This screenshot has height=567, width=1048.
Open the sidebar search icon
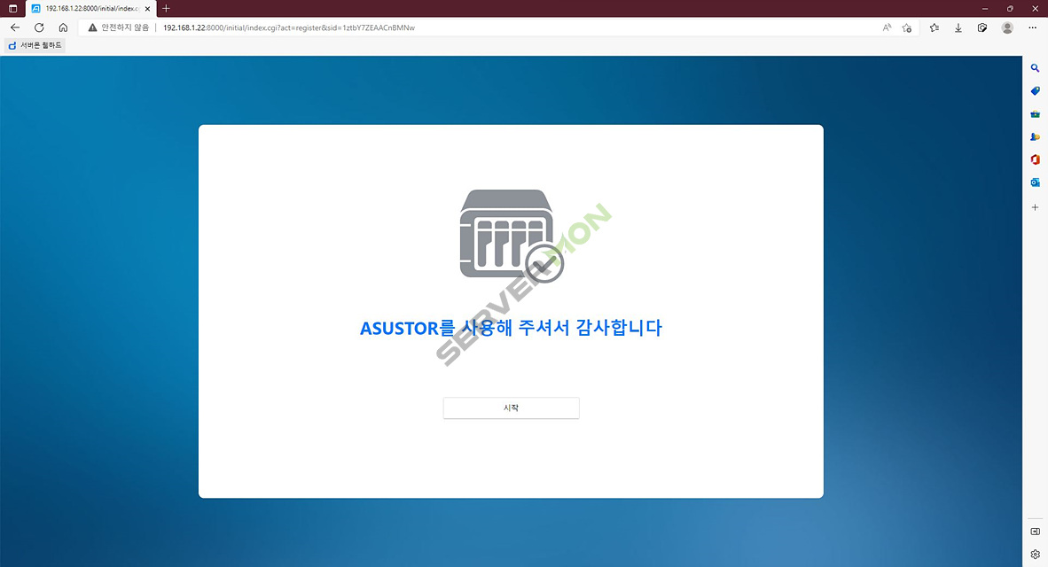(x=1035, y=68)
